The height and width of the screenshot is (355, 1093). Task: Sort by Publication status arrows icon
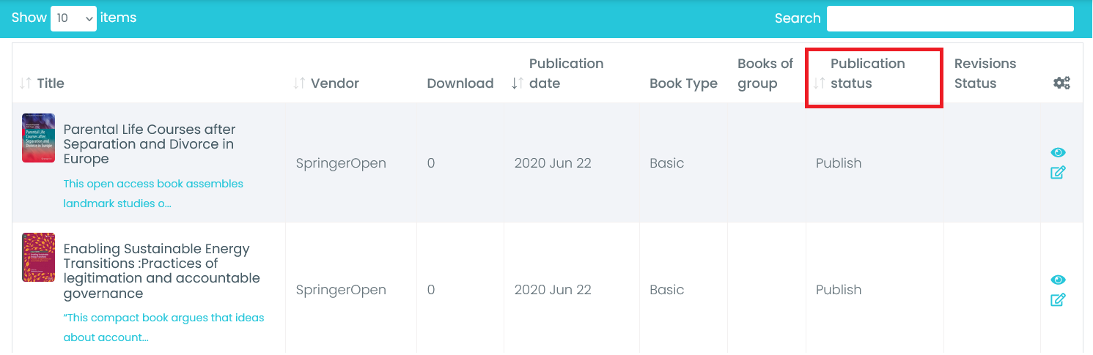coord(820,83)
